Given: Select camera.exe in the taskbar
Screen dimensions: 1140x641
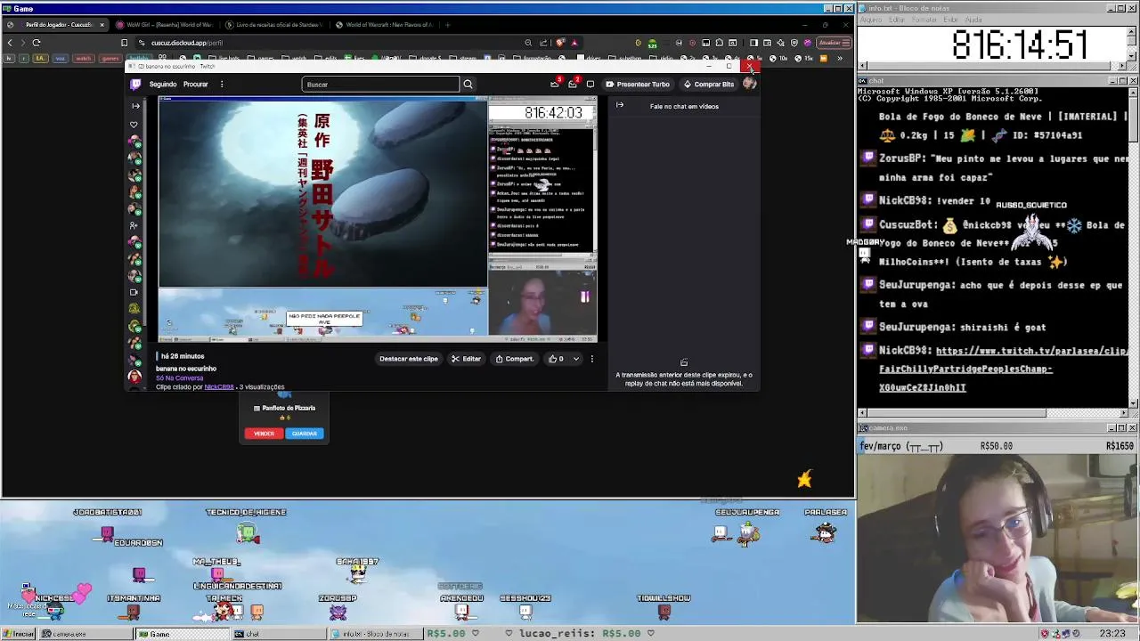Looking at the screenshot, I should tap(85, 634).
